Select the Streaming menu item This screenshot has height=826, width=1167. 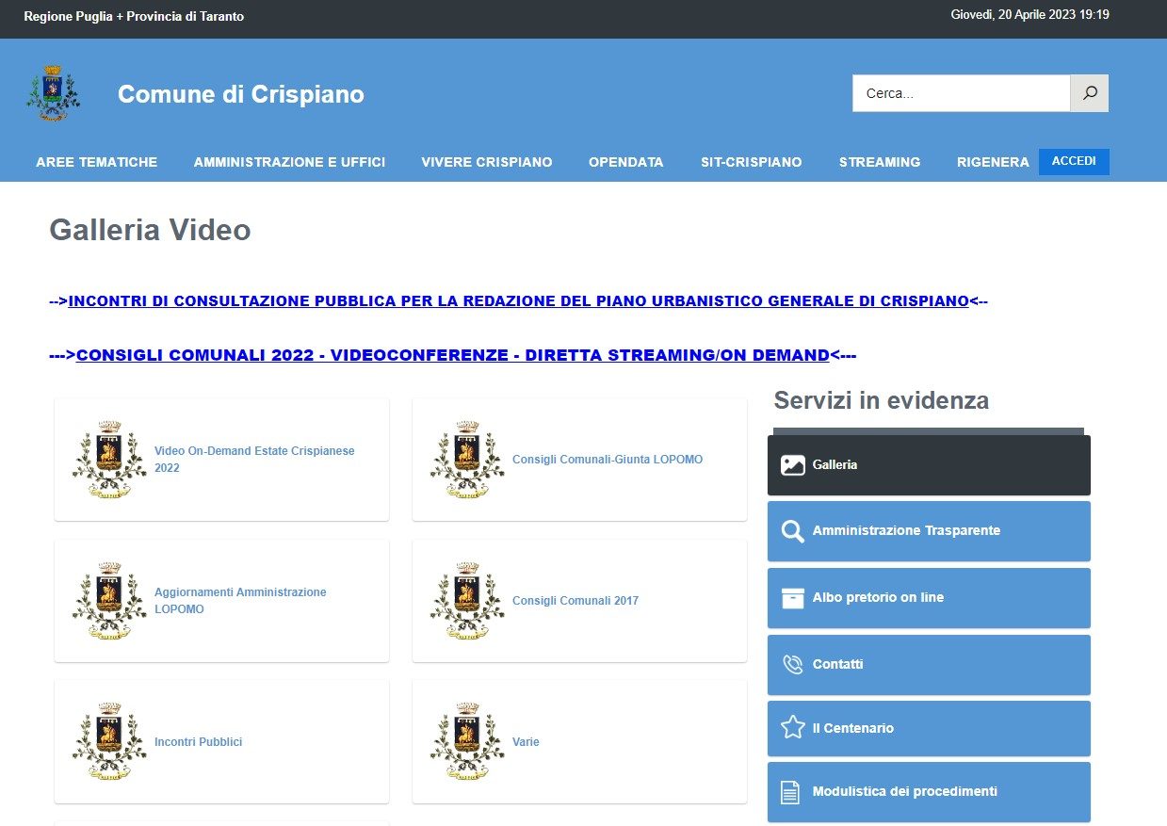point(880,162)
